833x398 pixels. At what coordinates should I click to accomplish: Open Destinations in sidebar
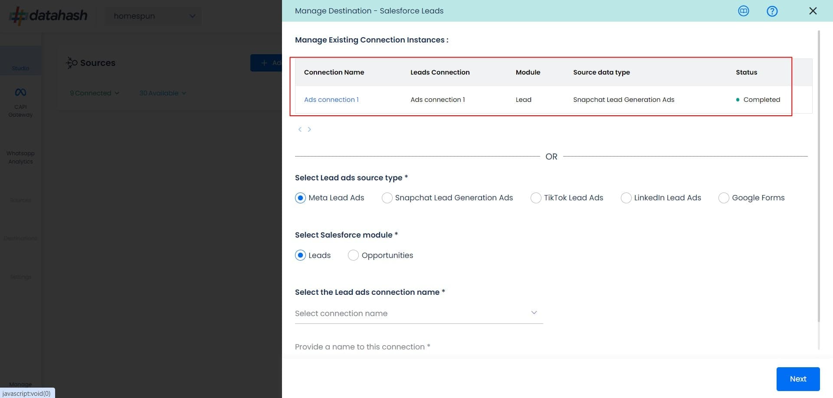click(x=20, y=238)
